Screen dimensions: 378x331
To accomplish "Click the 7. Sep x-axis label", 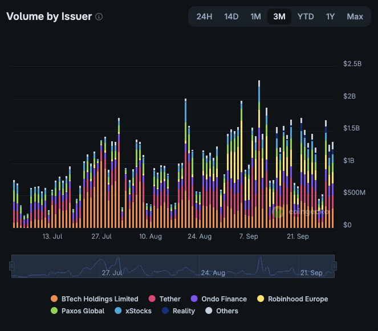I will [x=249, y=236].
